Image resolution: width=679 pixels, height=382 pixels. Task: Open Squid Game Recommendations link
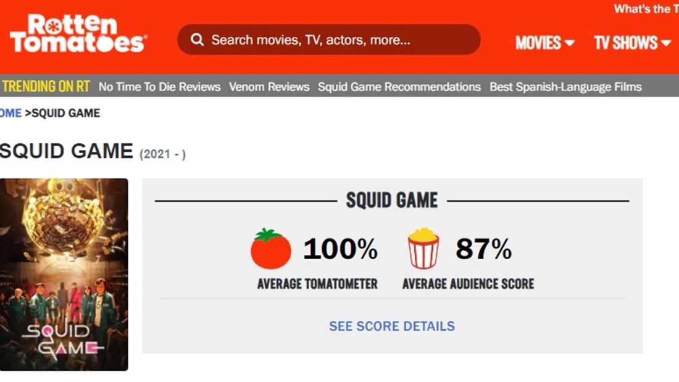399,87
